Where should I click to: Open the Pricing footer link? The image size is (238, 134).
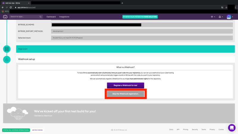pyautogui.click(x=185, y=130)
